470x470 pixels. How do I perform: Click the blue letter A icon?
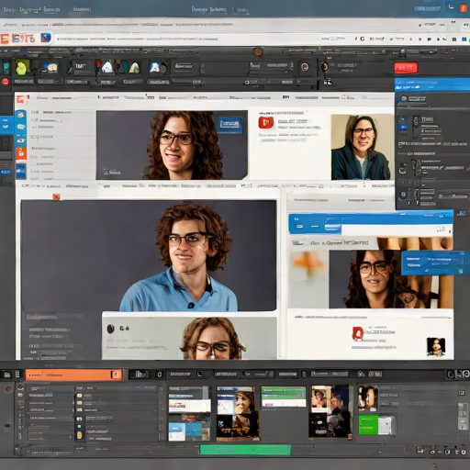pyautogui.click(x=155, y=67)
